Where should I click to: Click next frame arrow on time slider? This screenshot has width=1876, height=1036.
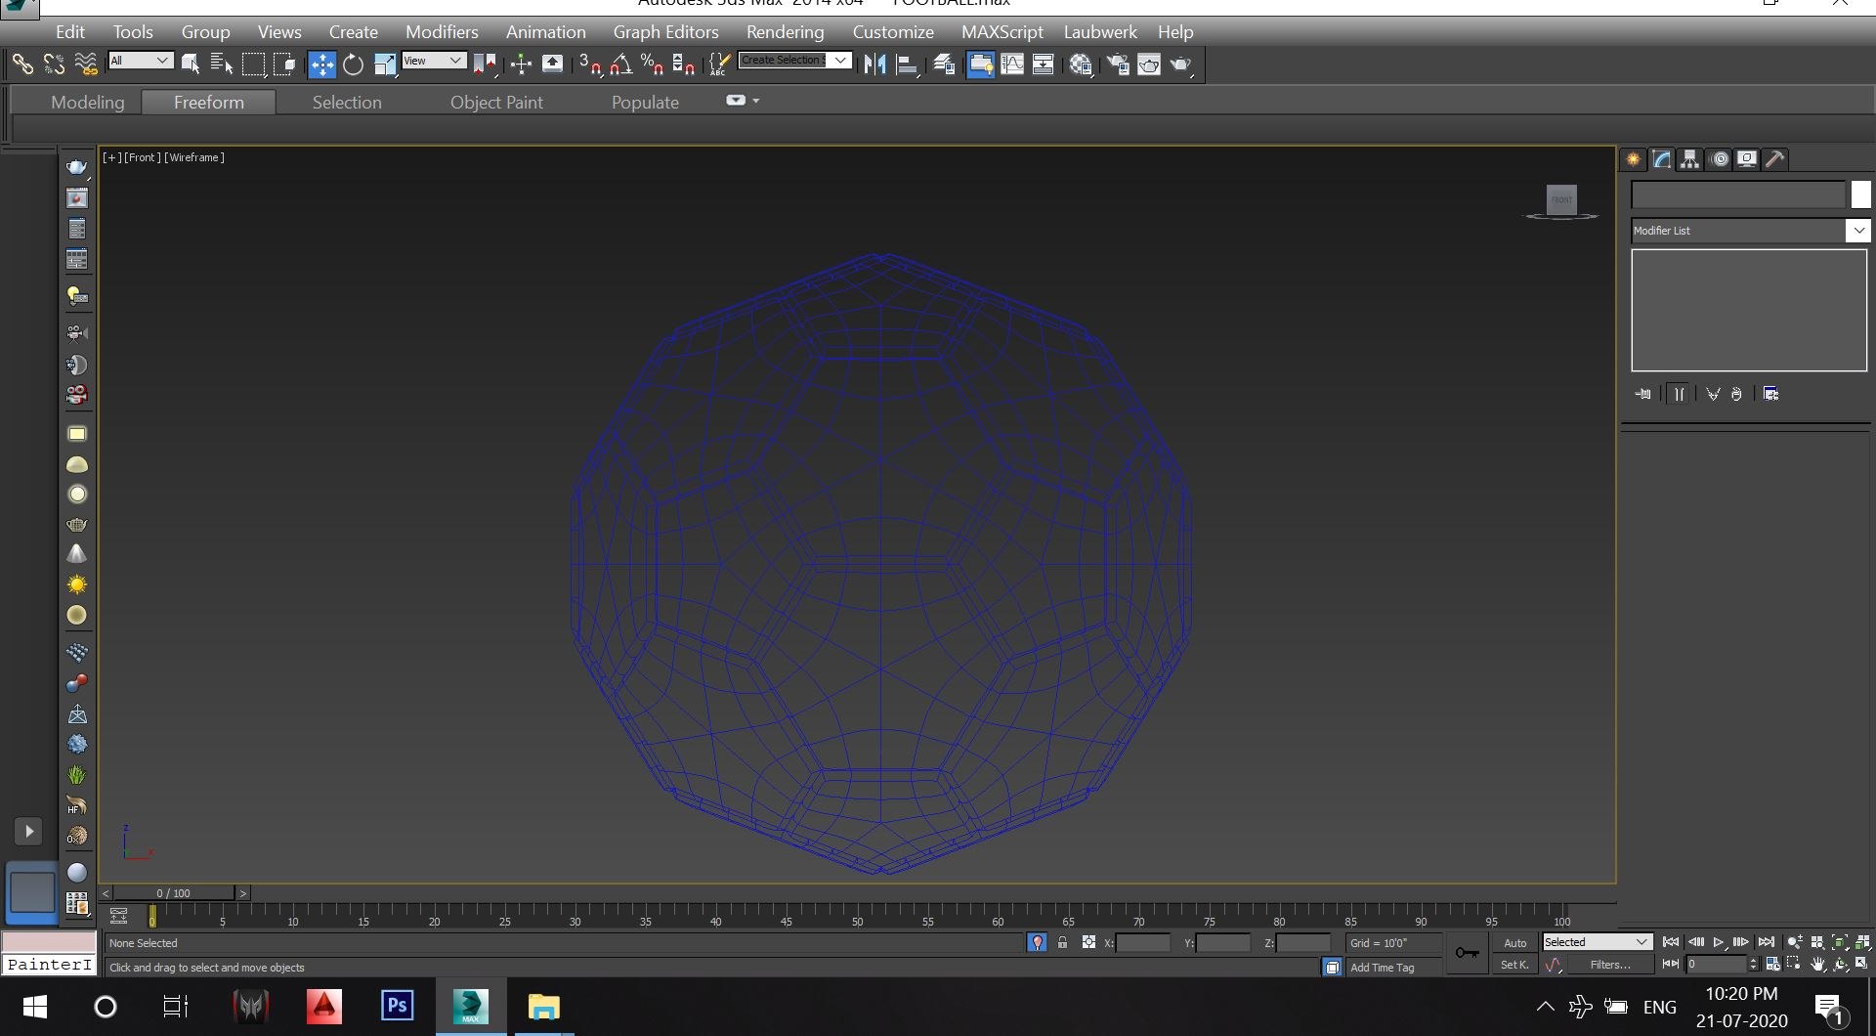pyautogui.click(x=243, y=893)
